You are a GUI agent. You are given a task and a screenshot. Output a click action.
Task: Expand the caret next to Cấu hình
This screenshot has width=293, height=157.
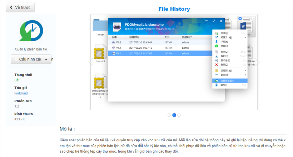[x=46, y=59]
